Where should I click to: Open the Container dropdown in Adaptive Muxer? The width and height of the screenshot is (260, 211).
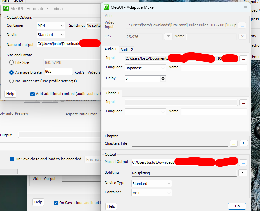click(151, 193)
